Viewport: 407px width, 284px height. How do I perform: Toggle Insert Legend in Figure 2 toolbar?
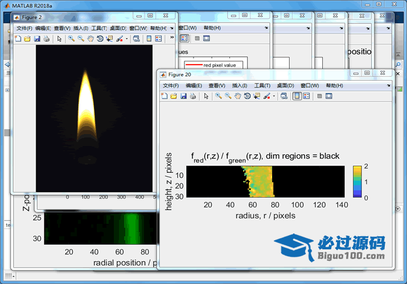tap(158, 39)
